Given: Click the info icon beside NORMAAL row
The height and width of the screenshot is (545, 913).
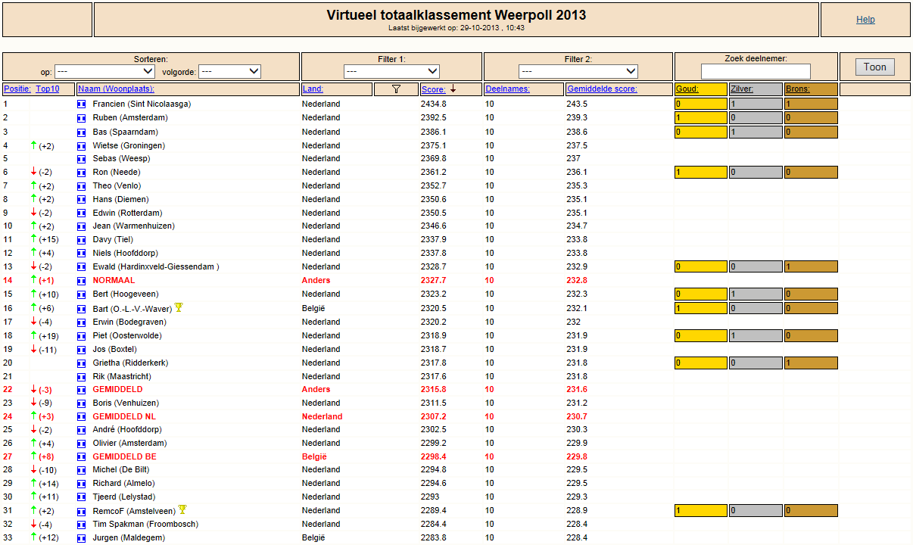Looking at the screenshot, I should point(82,280).
